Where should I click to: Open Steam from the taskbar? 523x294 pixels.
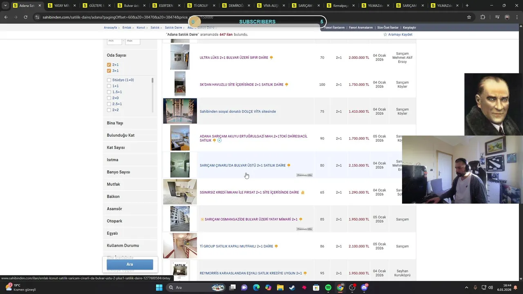(292, 287)
